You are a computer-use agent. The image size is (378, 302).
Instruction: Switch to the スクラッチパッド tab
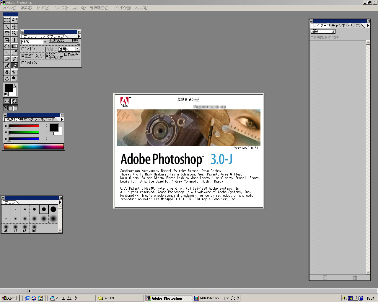tap(43, 119)
